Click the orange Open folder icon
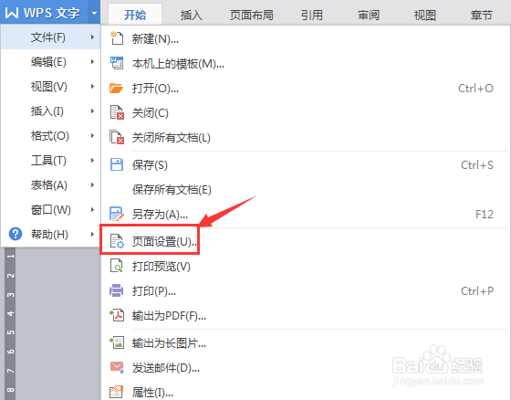This screenshot has width=511, height=400. pyautogui.click(x=117, y=88)
